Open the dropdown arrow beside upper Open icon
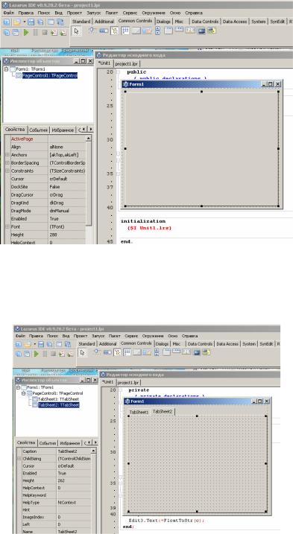 [24, 22]
